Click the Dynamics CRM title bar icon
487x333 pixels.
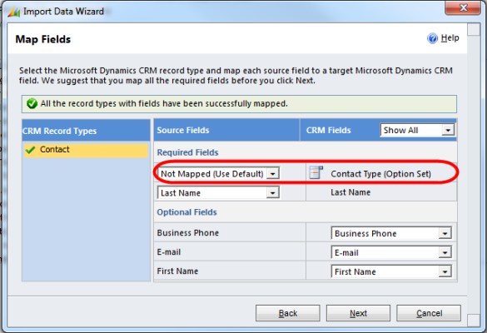click(14, 12)
